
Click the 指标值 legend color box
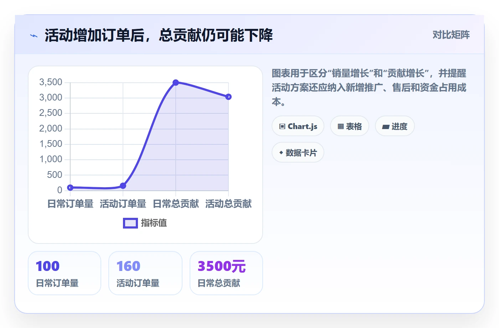coord(130,223)
